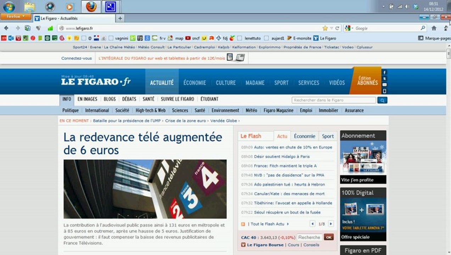
Task: Open the Marque-pages bookmarks menu
Action: point(434,38)
